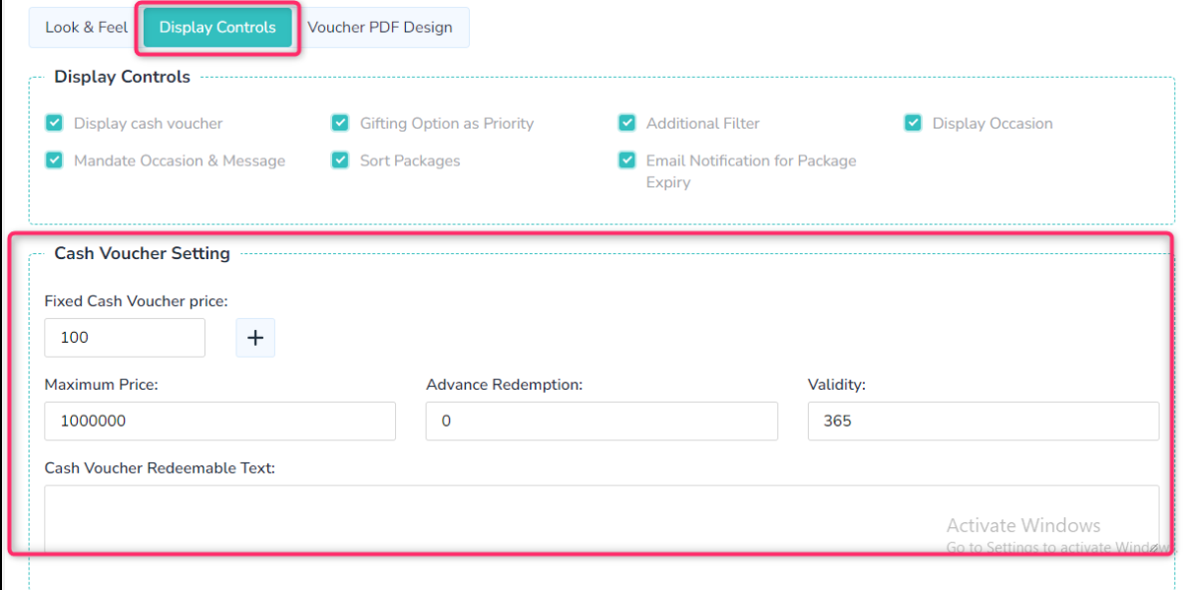Image resolution: width=1194 pixels, height=590 pixels.
Task: Click the Fixed Cash Voucher price field
Action: tap(124, 337)
